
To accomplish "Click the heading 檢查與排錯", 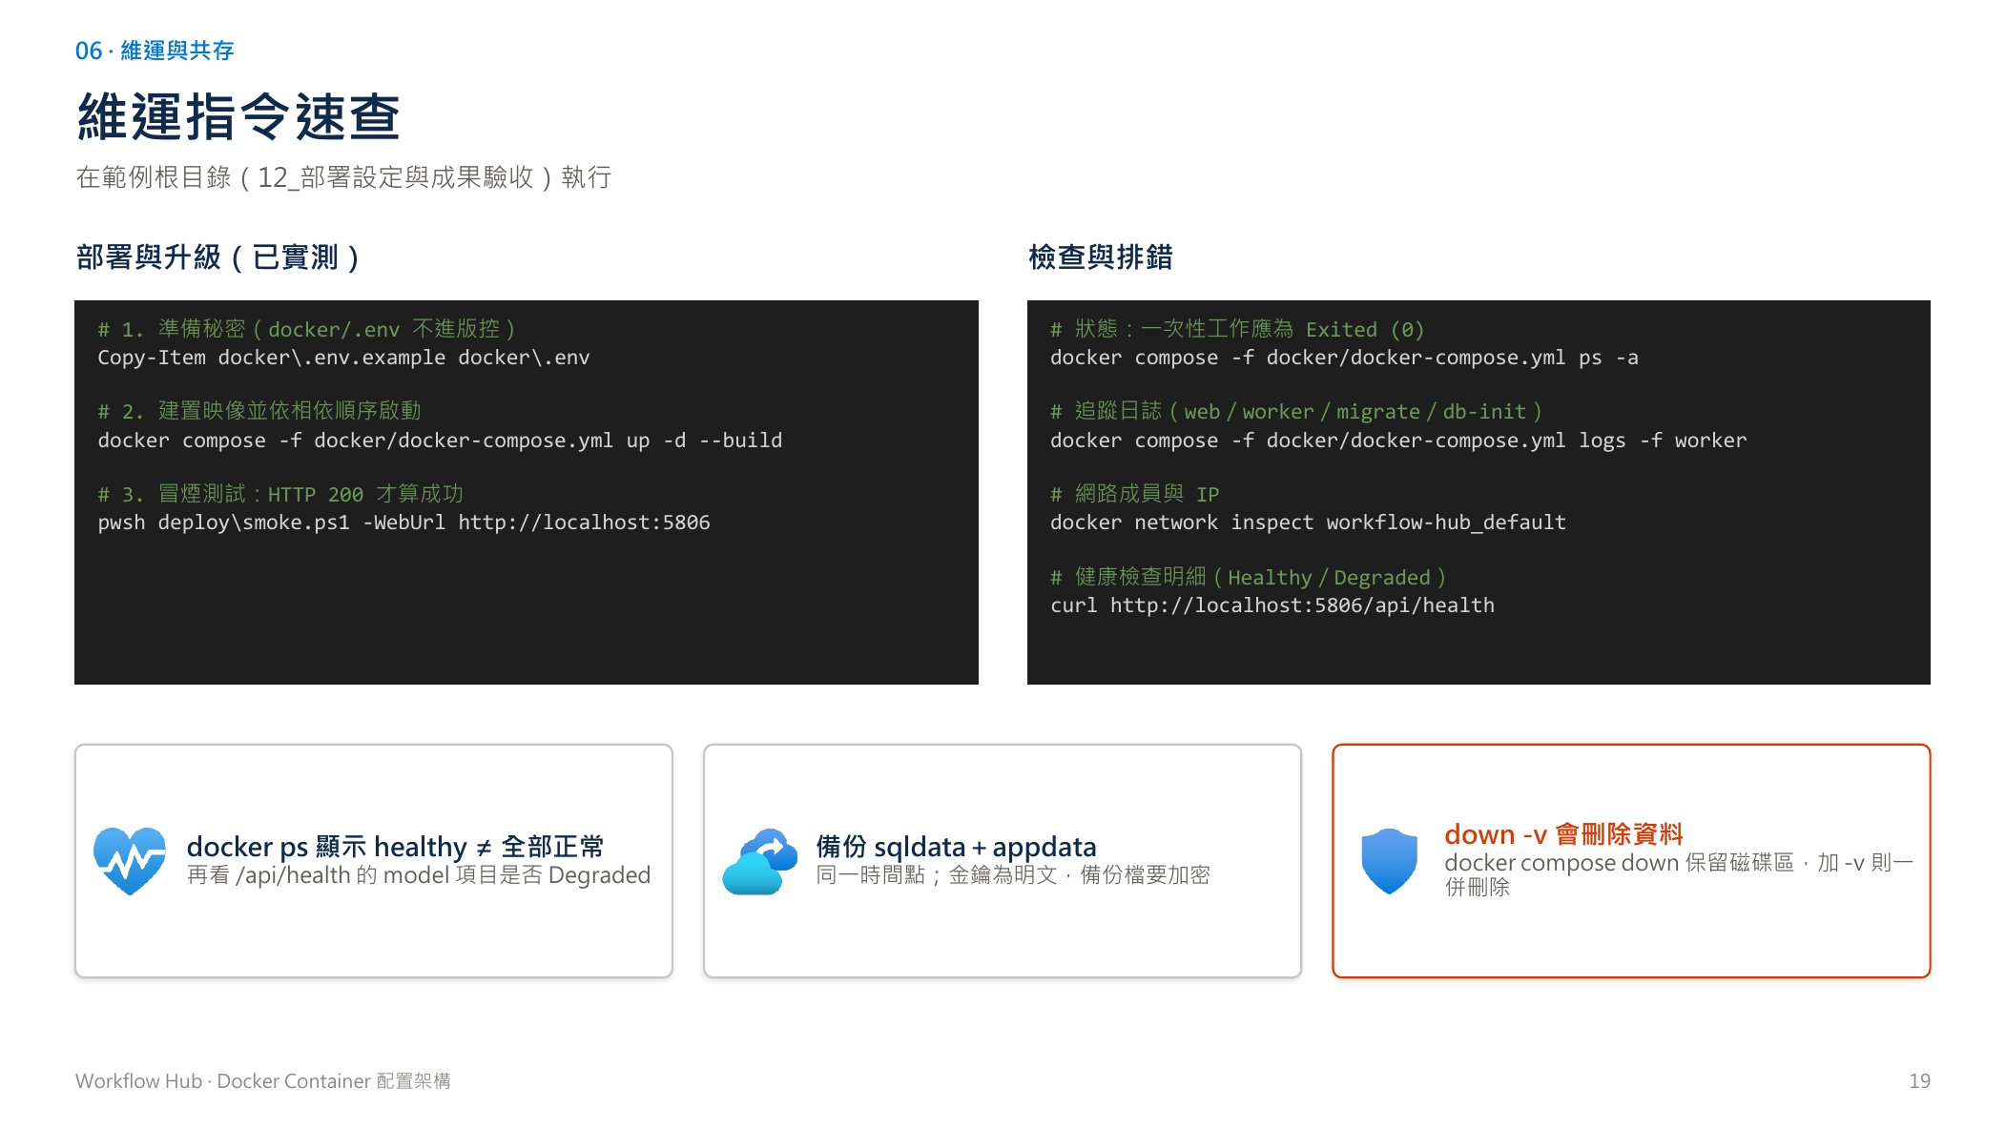I will (x=1101, y=256).
